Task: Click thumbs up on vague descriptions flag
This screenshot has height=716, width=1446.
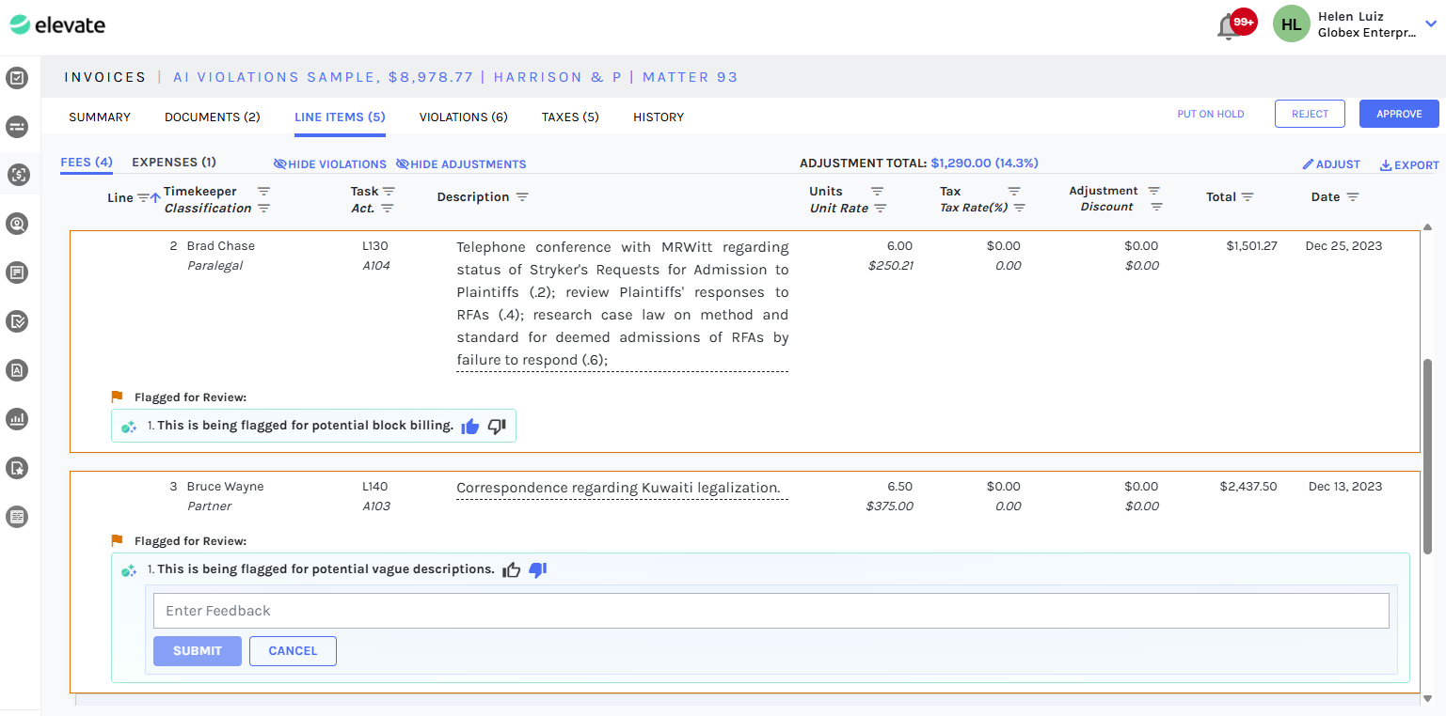Action: coord(511,569)
